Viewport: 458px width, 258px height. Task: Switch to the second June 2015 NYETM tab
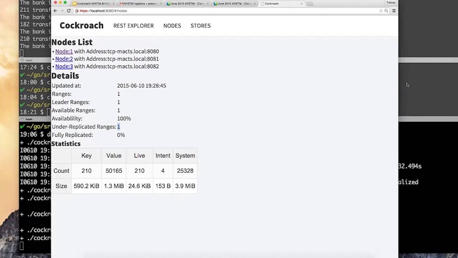234,4
